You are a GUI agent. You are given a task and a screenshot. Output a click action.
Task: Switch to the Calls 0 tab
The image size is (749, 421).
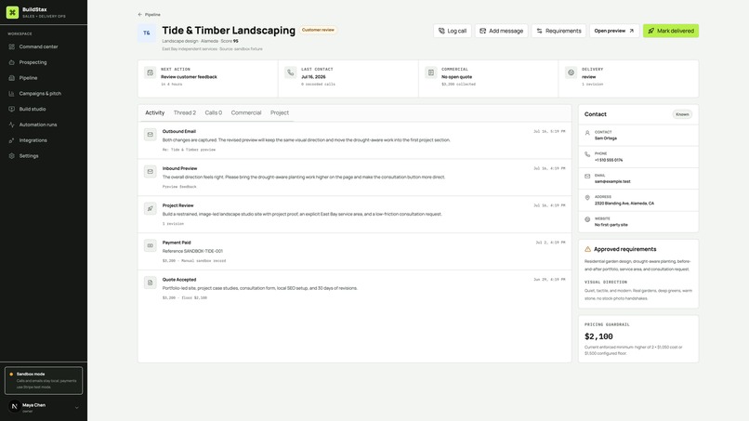tap(214, 112)
